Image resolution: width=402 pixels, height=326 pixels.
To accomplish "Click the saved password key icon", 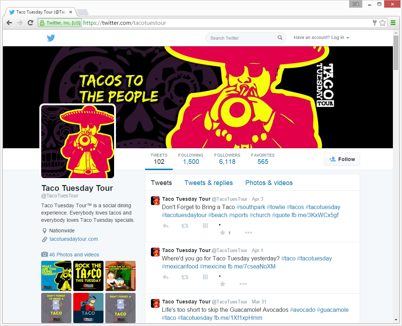I will [375, 23].
